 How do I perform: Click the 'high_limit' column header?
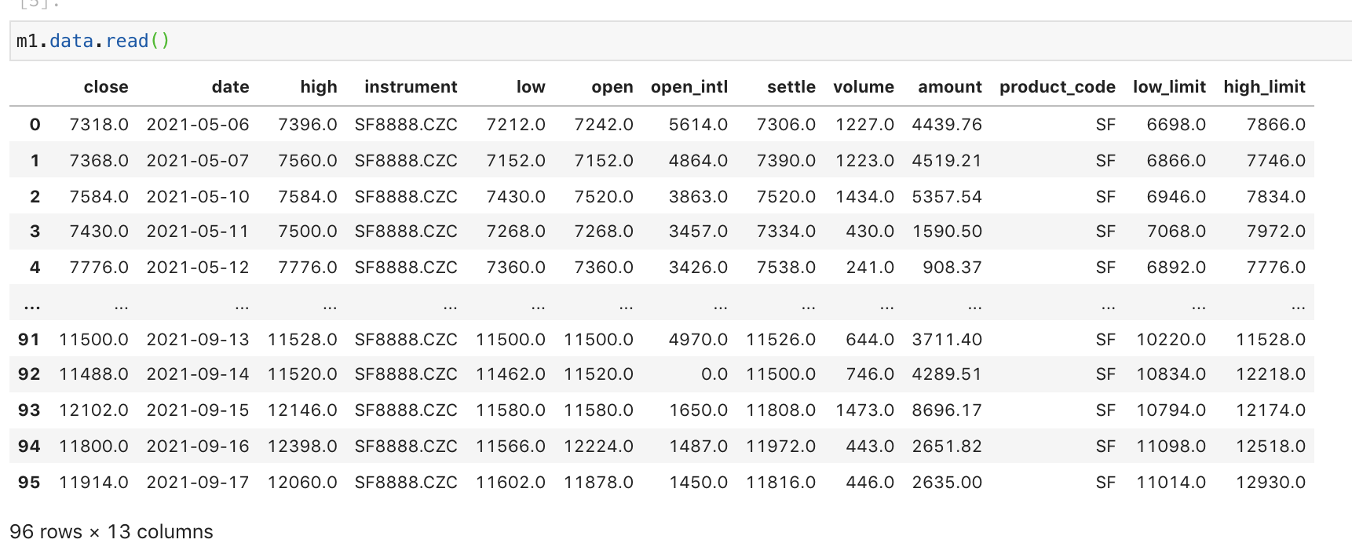click(1263, 87)
